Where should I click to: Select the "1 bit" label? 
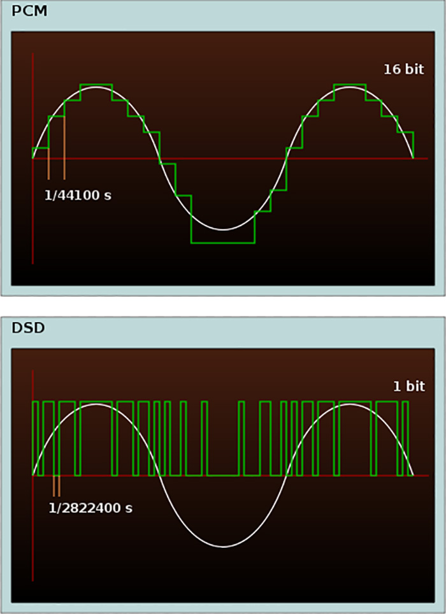408,387
